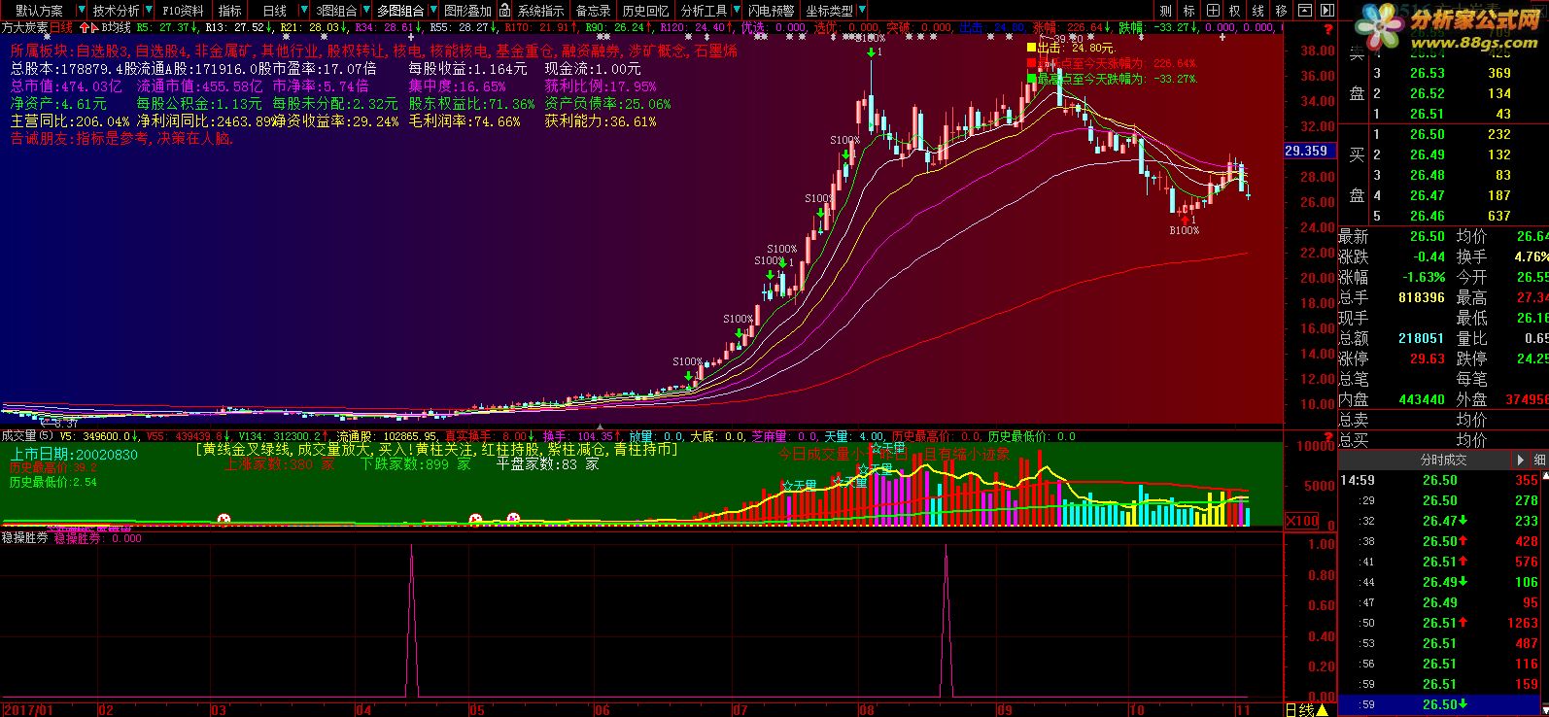Click the first circle marker on volume chart
Image resolution: width=1549 pixels, height=717 pixels.
pyautogui.click(x=224, y=520)
